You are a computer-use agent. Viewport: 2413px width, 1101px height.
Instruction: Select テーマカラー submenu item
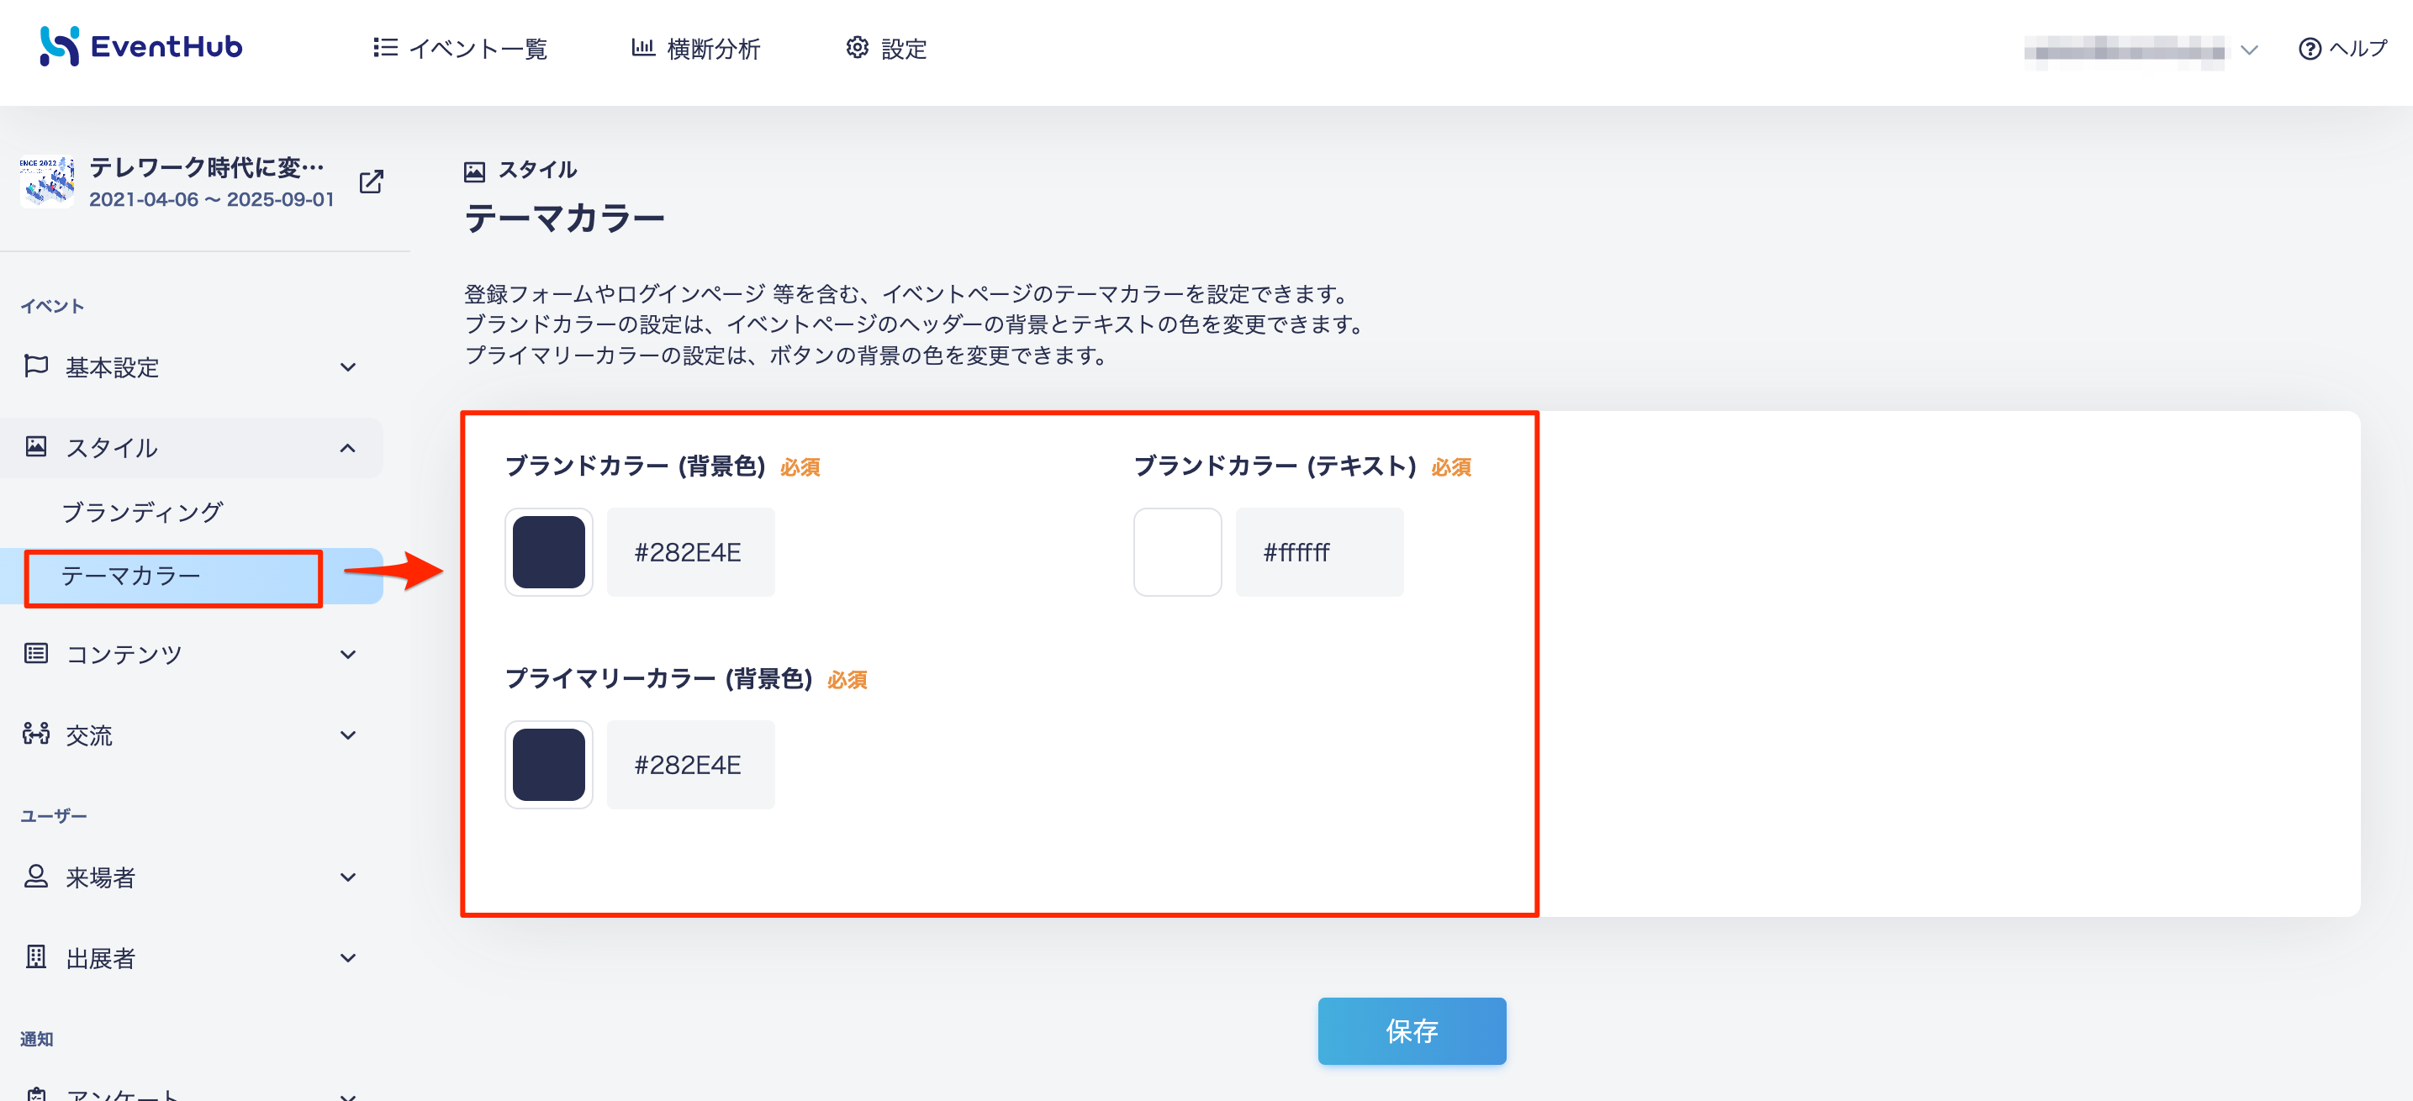191,576
